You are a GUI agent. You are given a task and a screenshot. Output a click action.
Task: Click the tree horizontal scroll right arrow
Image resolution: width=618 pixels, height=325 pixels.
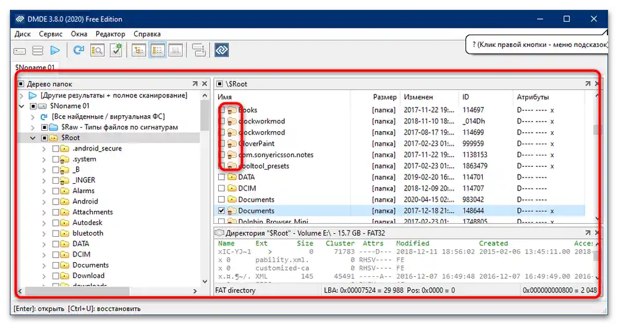pos(195,291)
